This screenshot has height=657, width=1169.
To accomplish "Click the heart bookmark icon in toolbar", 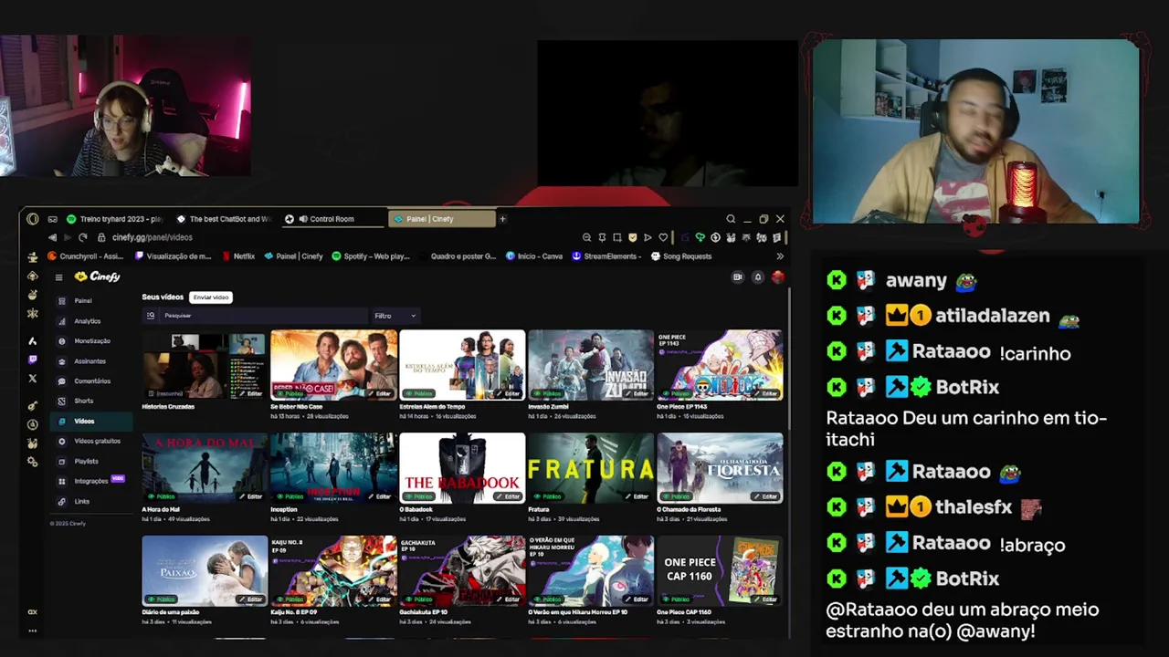I will [663, 237].
